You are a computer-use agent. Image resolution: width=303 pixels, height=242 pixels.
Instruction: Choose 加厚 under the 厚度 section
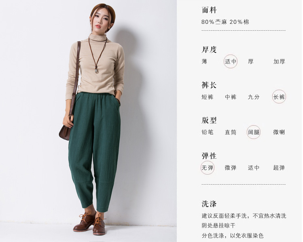click(x=279, y=61)
